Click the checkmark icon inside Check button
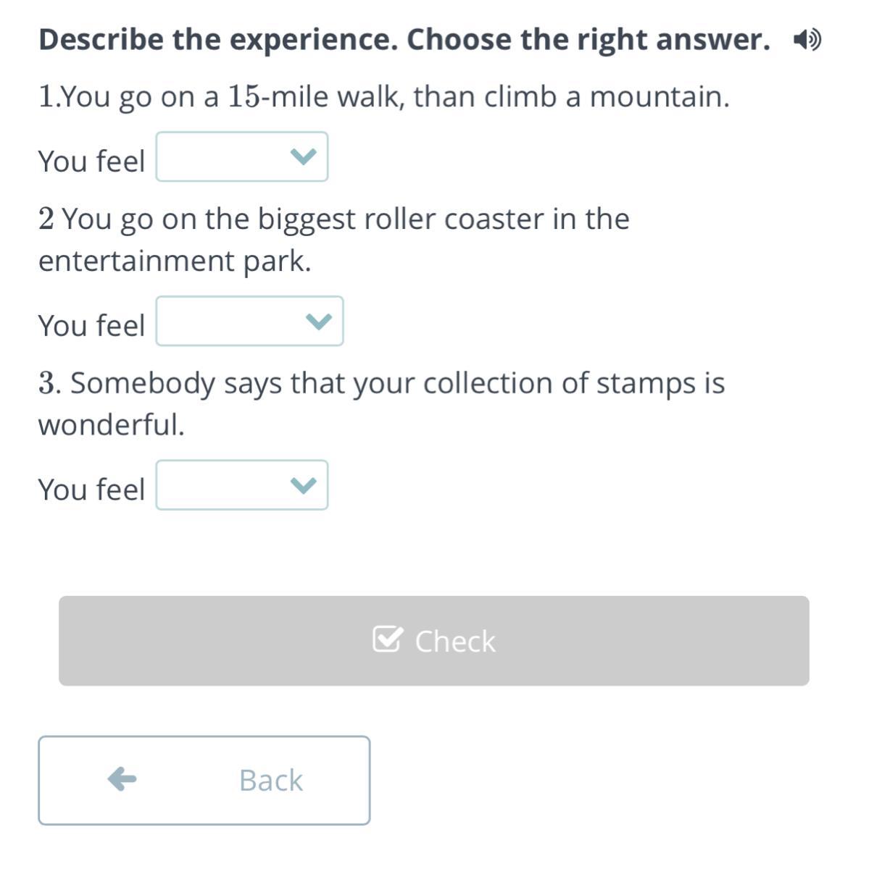 (x=386, y=639)
